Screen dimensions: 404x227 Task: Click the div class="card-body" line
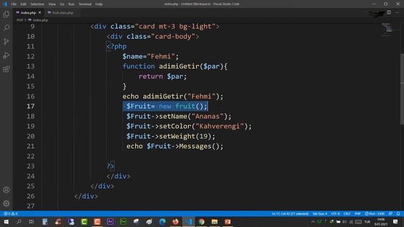pyautogui.click(x=153, y=37)
